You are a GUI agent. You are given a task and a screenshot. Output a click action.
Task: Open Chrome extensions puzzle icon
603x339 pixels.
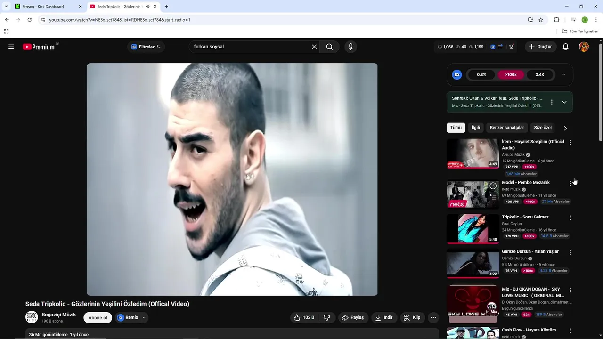point(556,20)
